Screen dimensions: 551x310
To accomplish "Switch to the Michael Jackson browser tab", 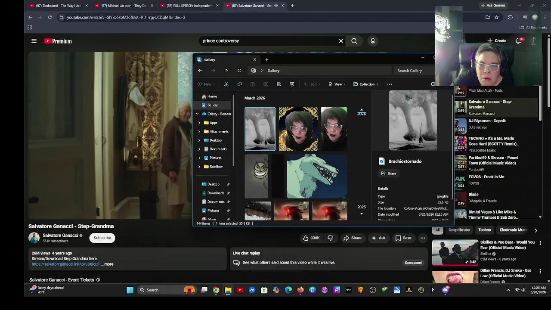I will point(124,6).
